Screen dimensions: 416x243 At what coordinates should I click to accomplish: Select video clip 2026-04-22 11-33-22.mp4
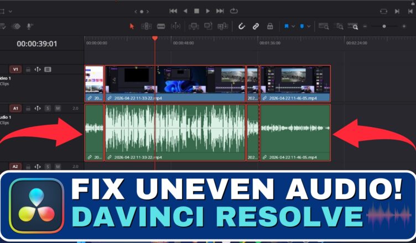coord(175,83)
